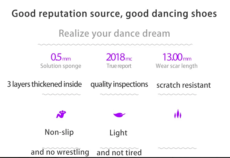Click the purple sit-up person icon
Screen dimensions: 230x158
[x=61, y=114]
